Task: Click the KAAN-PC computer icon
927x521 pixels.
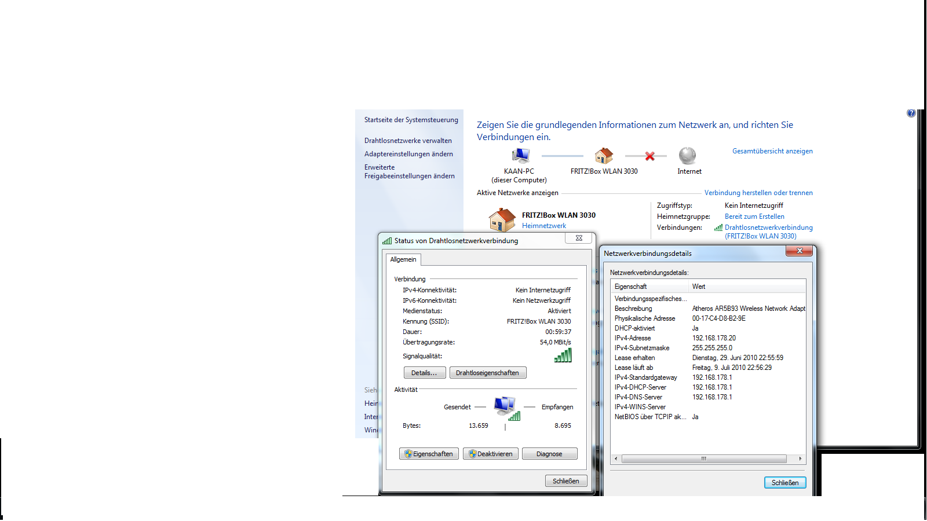Action: pyautogui.click(x=520, y=155)
